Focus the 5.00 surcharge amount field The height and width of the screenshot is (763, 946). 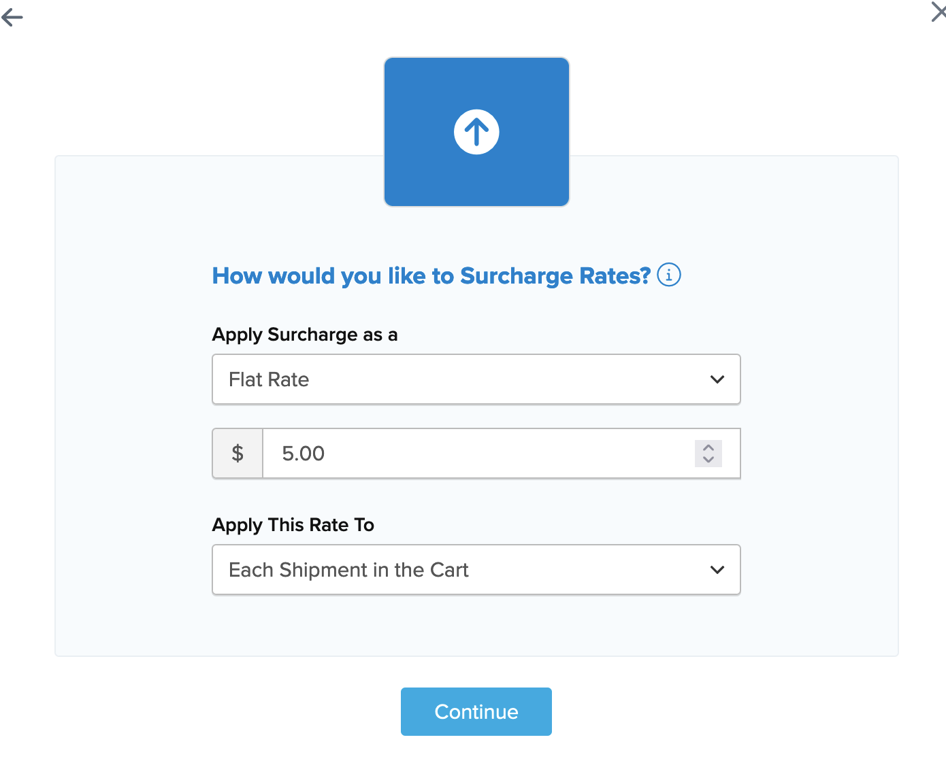point(476,454)
